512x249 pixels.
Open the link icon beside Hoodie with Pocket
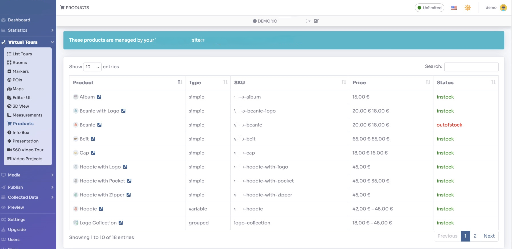129,181
